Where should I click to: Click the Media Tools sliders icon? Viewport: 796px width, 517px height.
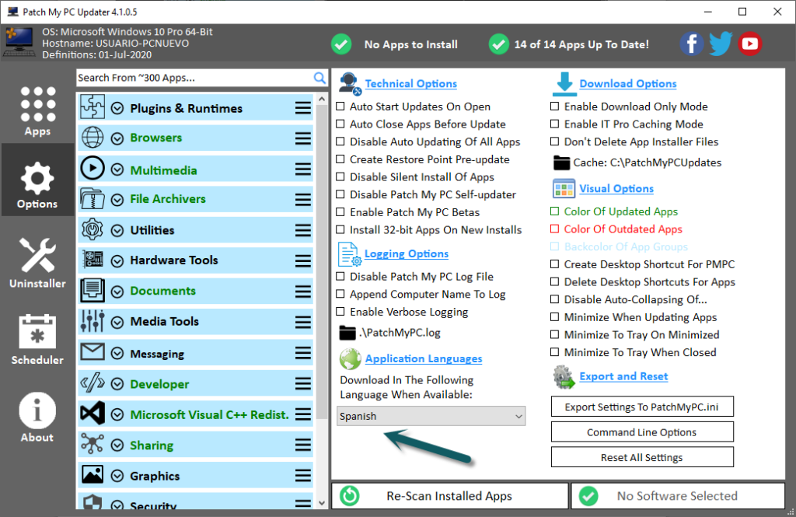[x=93, y=321]
